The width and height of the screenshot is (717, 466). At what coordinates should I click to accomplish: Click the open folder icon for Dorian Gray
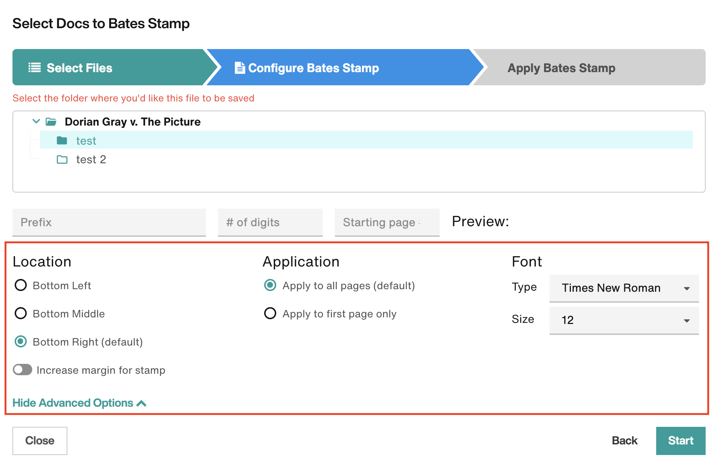[51, 122]
